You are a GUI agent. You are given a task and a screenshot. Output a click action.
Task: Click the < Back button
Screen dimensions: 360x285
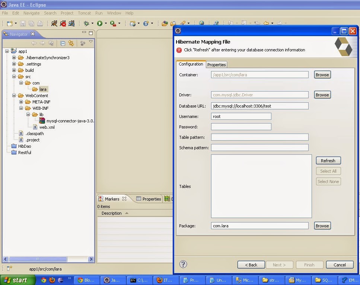pyautogui.click(x=251, y=265)
